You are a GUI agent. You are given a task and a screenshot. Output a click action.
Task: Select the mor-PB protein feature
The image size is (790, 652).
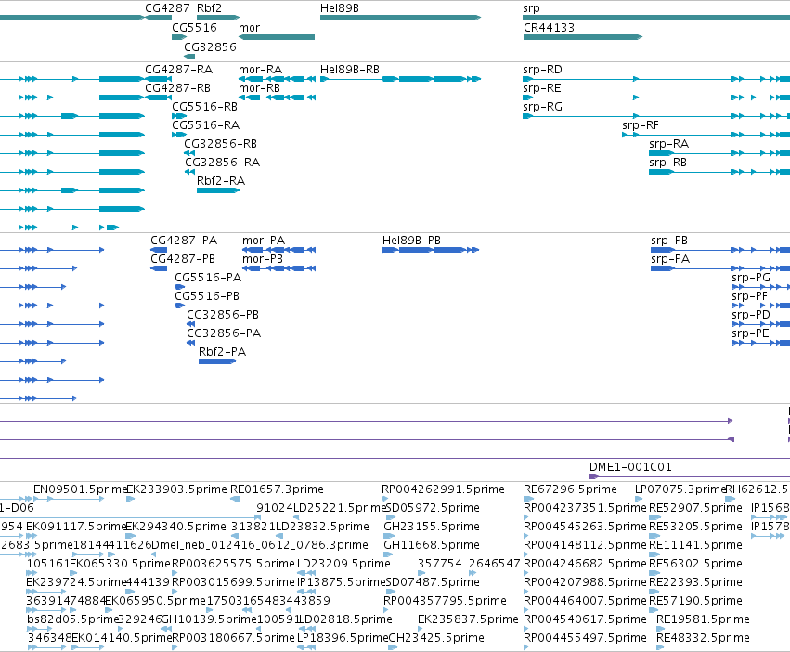[x=279, y=268]
